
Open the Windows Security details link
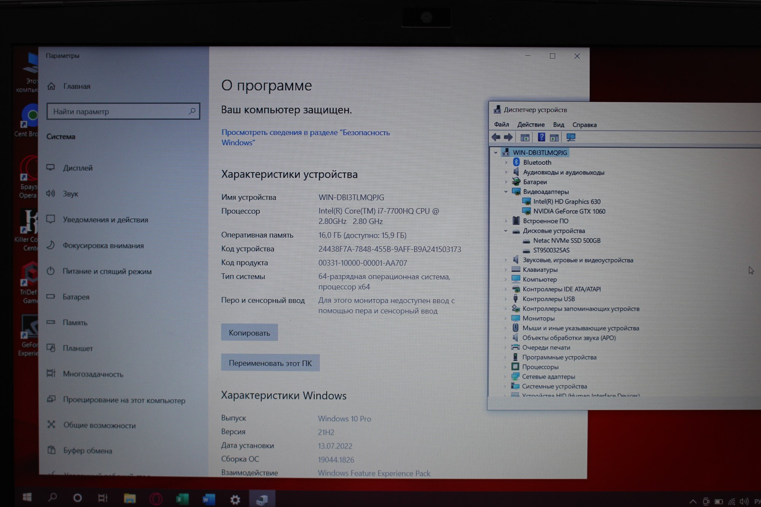(x=305, y=137)
